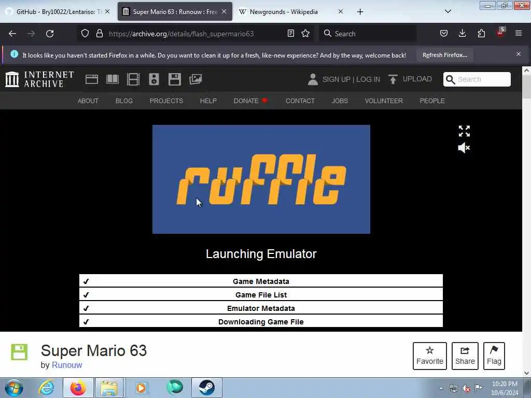
Task: Save to Pocket
Action: coord(444,33)
